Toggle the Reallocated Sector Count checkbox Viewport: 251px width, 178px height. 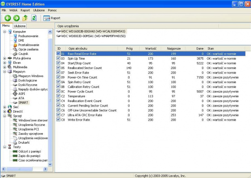(58, 68)
